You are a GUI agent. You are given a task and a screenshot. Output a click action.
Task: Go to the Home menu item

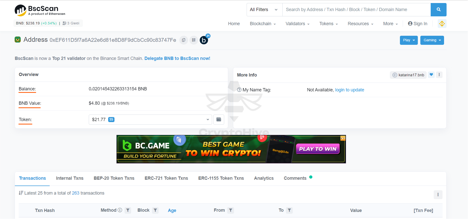tap(234, 24)
